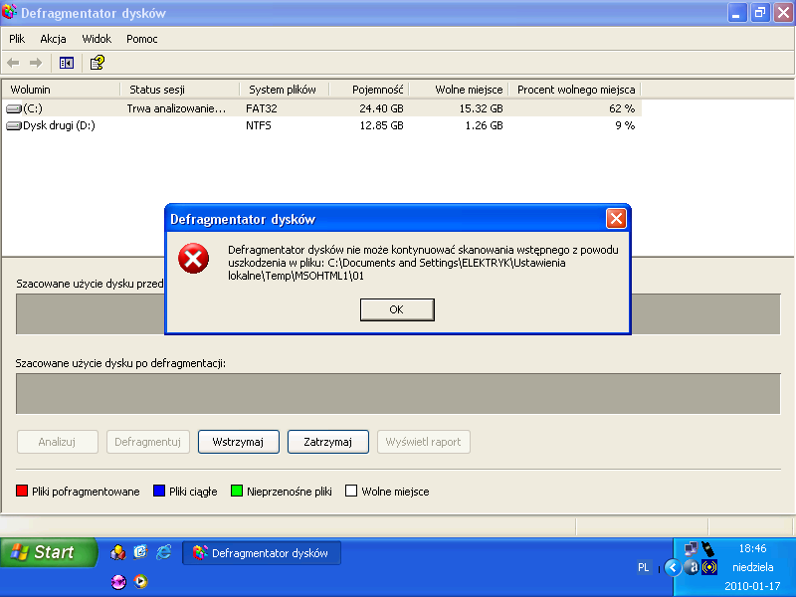796x597 pixels.
Task: Click the Forward arrow toolbar icon
Action: [36, 63]
